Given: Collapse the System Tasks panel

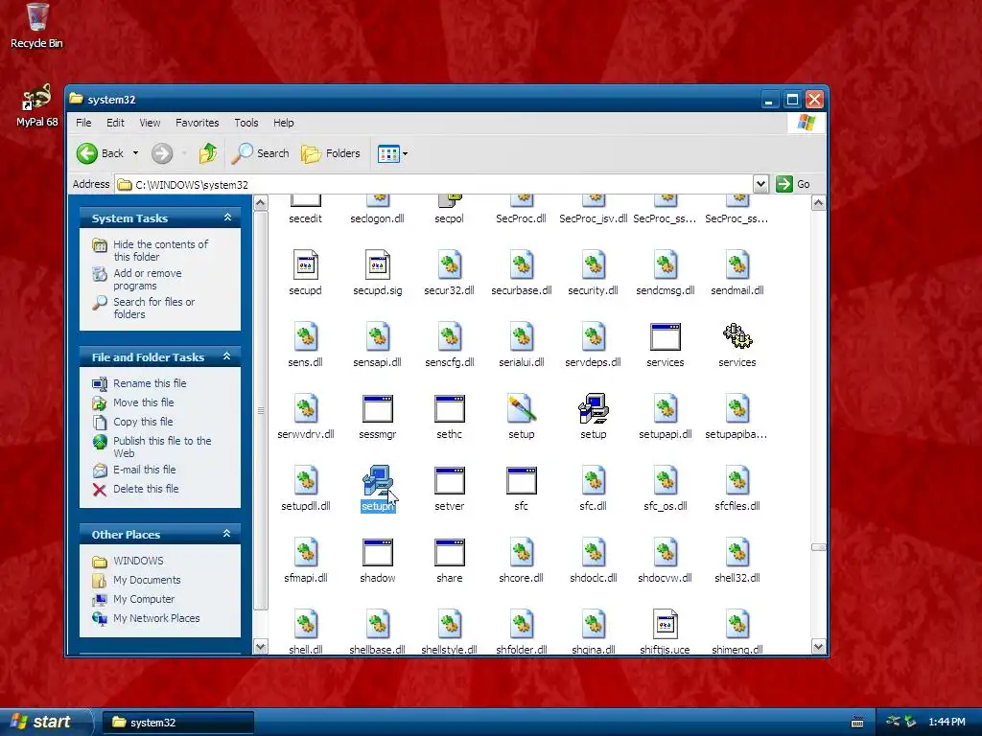Looking at the screenshot, I should [227, 218].
